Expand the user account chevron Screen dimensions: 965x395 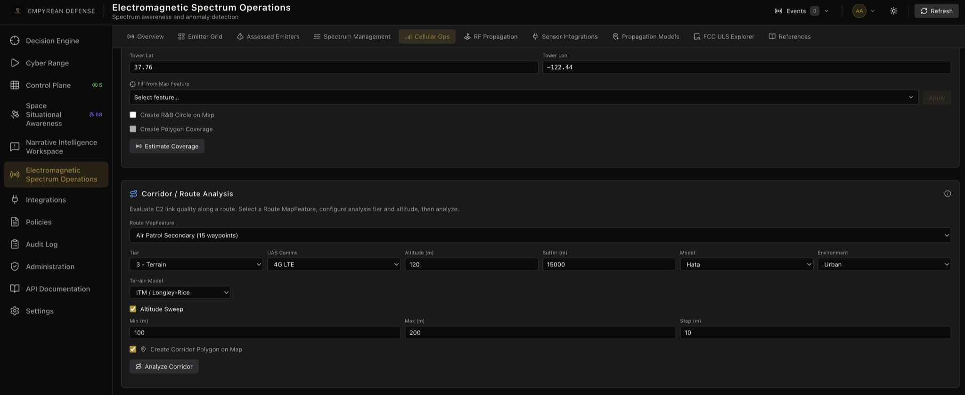click(872, 11)
